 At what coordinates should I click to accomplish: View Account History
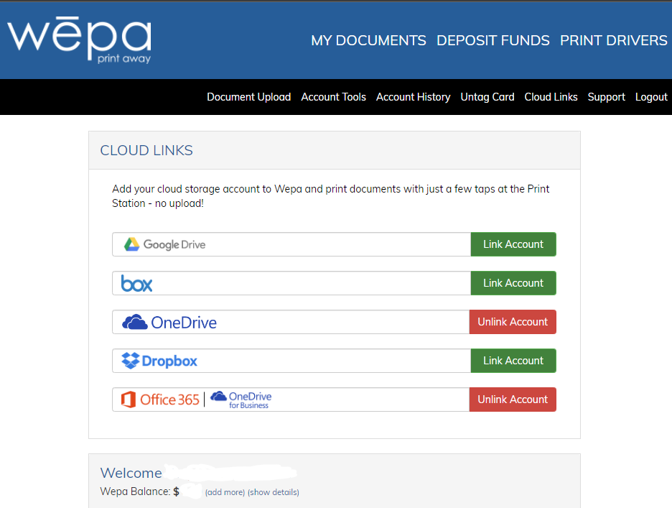coord(413,97)
